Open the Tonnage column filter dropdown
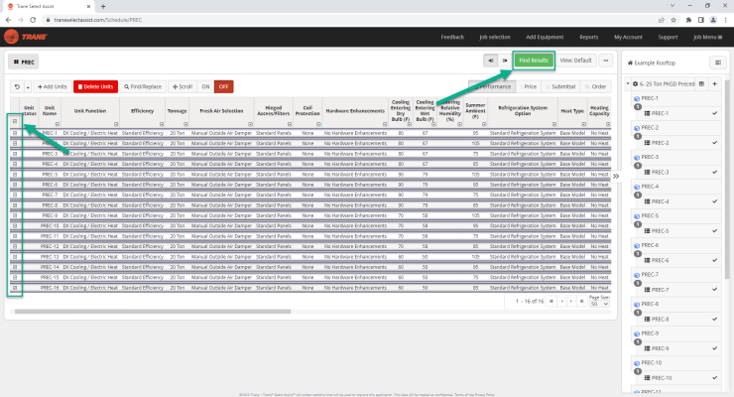Image resolution: width=734 pixels, height=397 pixels. pyautogui.click(x=185, y=124)
